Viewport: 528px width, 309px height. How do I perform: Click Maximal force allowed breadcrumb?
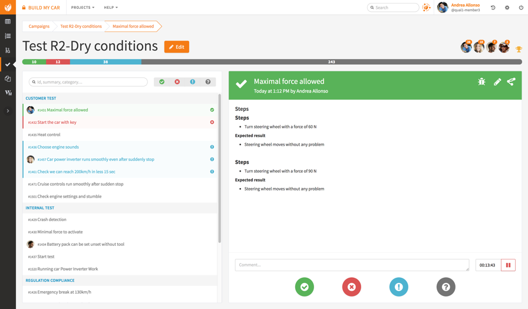click(x=133, y=27)
